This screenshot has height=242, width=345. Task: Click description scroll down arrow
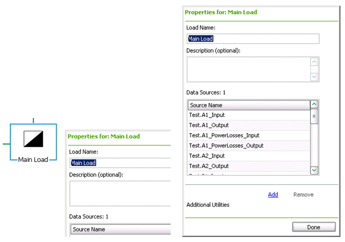314,77
